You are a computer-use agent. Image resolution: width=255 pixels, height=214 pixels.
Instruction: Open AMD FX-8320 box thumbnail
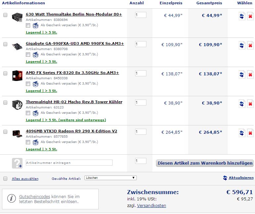[17, 75]
